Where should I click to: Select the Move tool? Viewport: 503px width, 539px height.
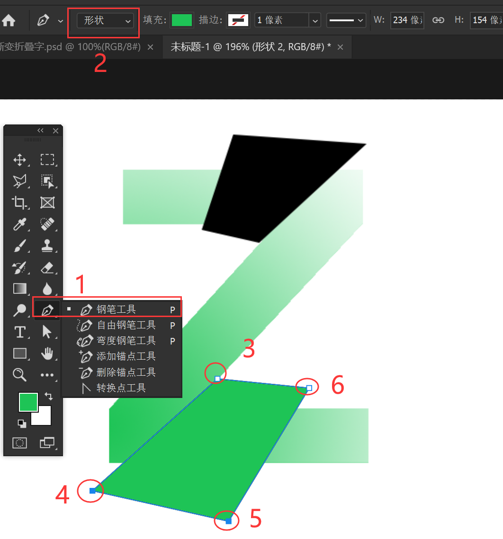(x=20, y=160)
